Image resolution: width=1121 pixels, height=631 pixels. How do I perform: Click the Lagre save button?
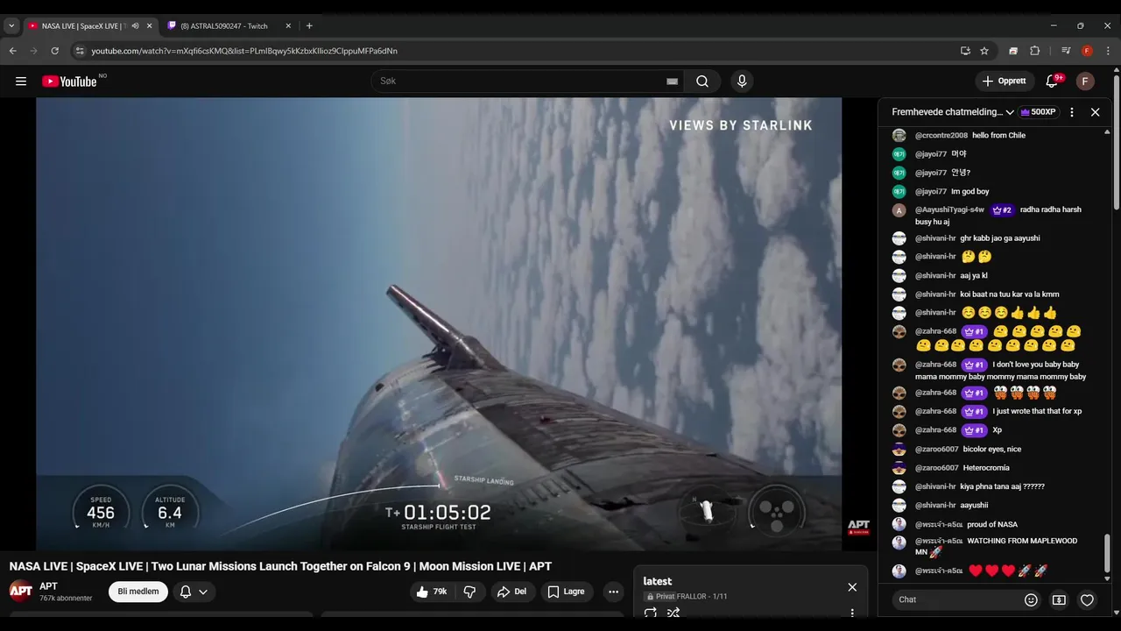click(566, 592)
